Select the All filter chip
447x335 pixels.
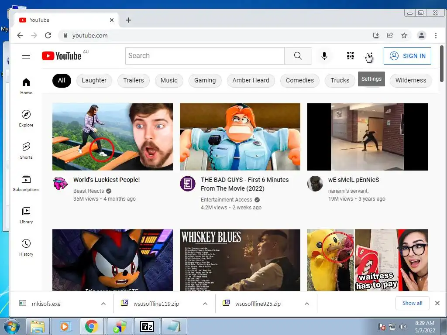pos(62,80)
